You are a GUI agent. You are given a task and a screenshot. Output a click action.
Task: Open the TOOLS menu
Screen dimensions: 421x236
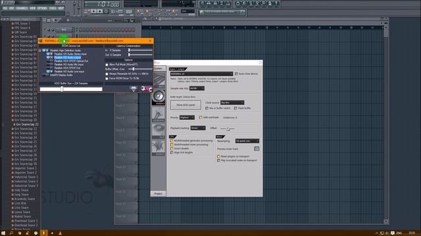pyautogui.click(x=53, y=9)
